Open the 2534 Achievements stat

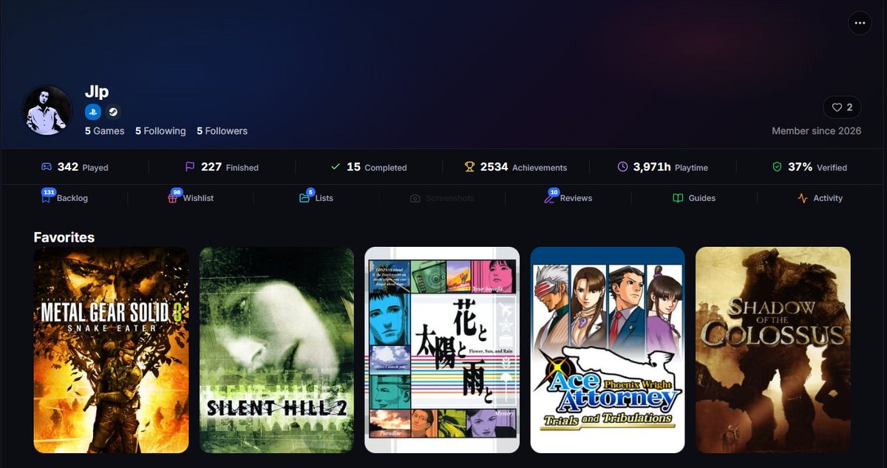[x=516, y=167]
